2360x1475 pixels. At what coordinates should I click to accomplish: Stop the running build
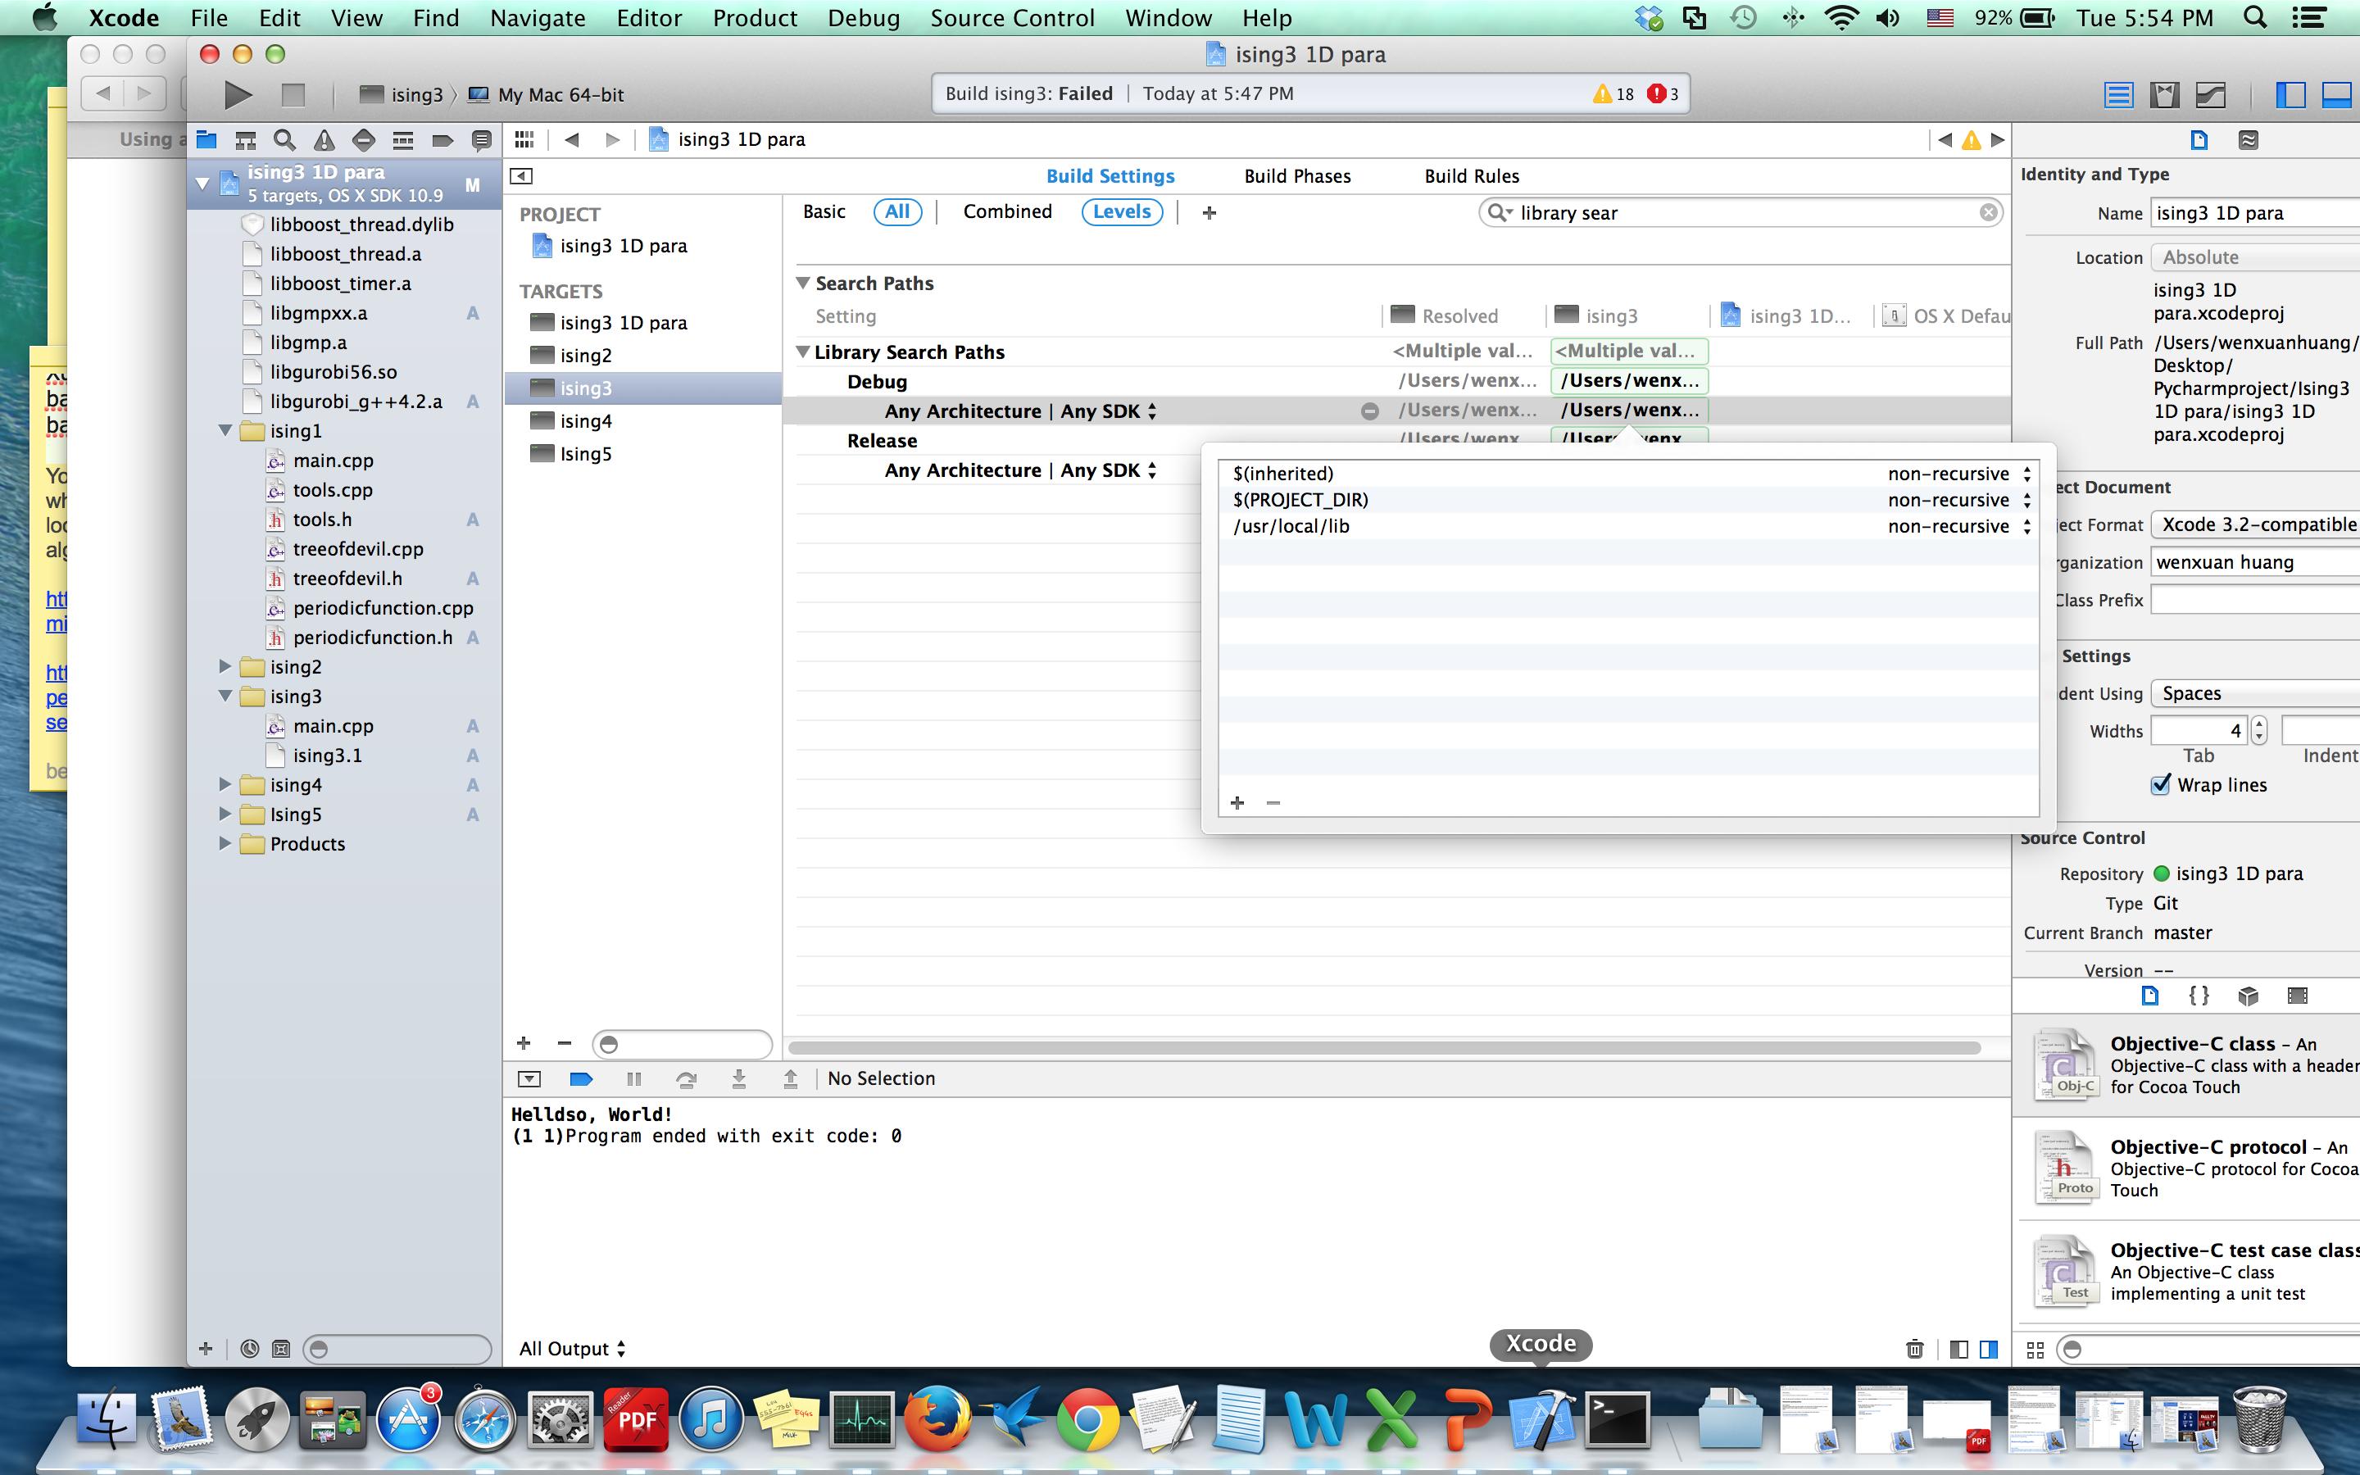[293, 94]
